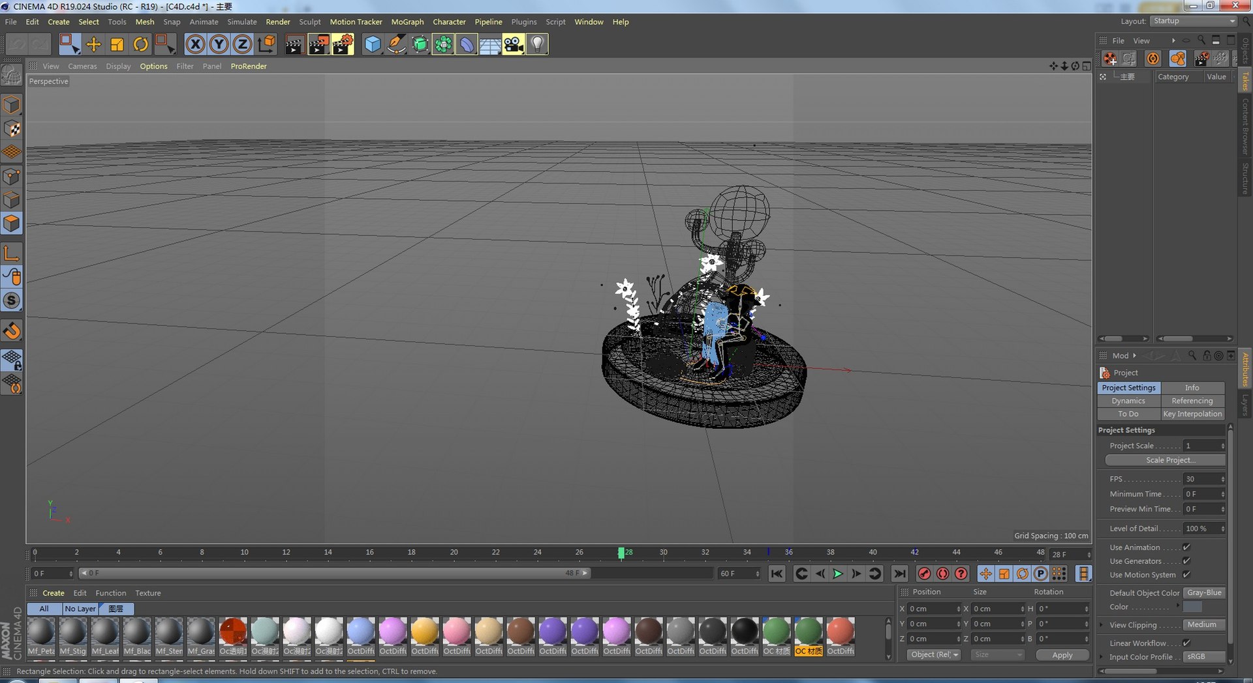Open Input Color Profile sRGB dropdown
The height and width of the screenshot is (683, 1253).
pyautogui.click(x=1203, y=656)
